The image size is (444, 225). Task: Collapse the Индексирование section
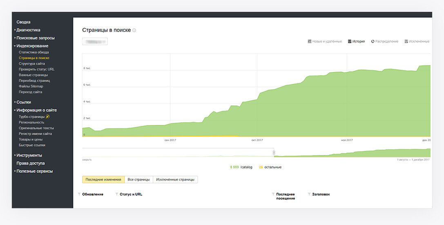[15, 46]
